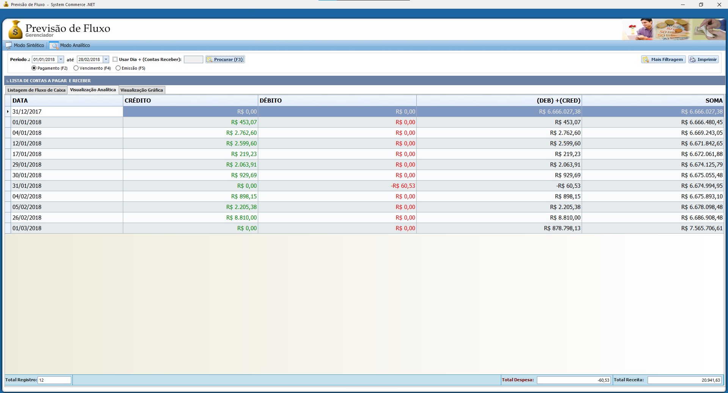Open the start date 01/01/2018 dropdown
This screenshot has width=728, height=393.
click(x=61, y=59)
